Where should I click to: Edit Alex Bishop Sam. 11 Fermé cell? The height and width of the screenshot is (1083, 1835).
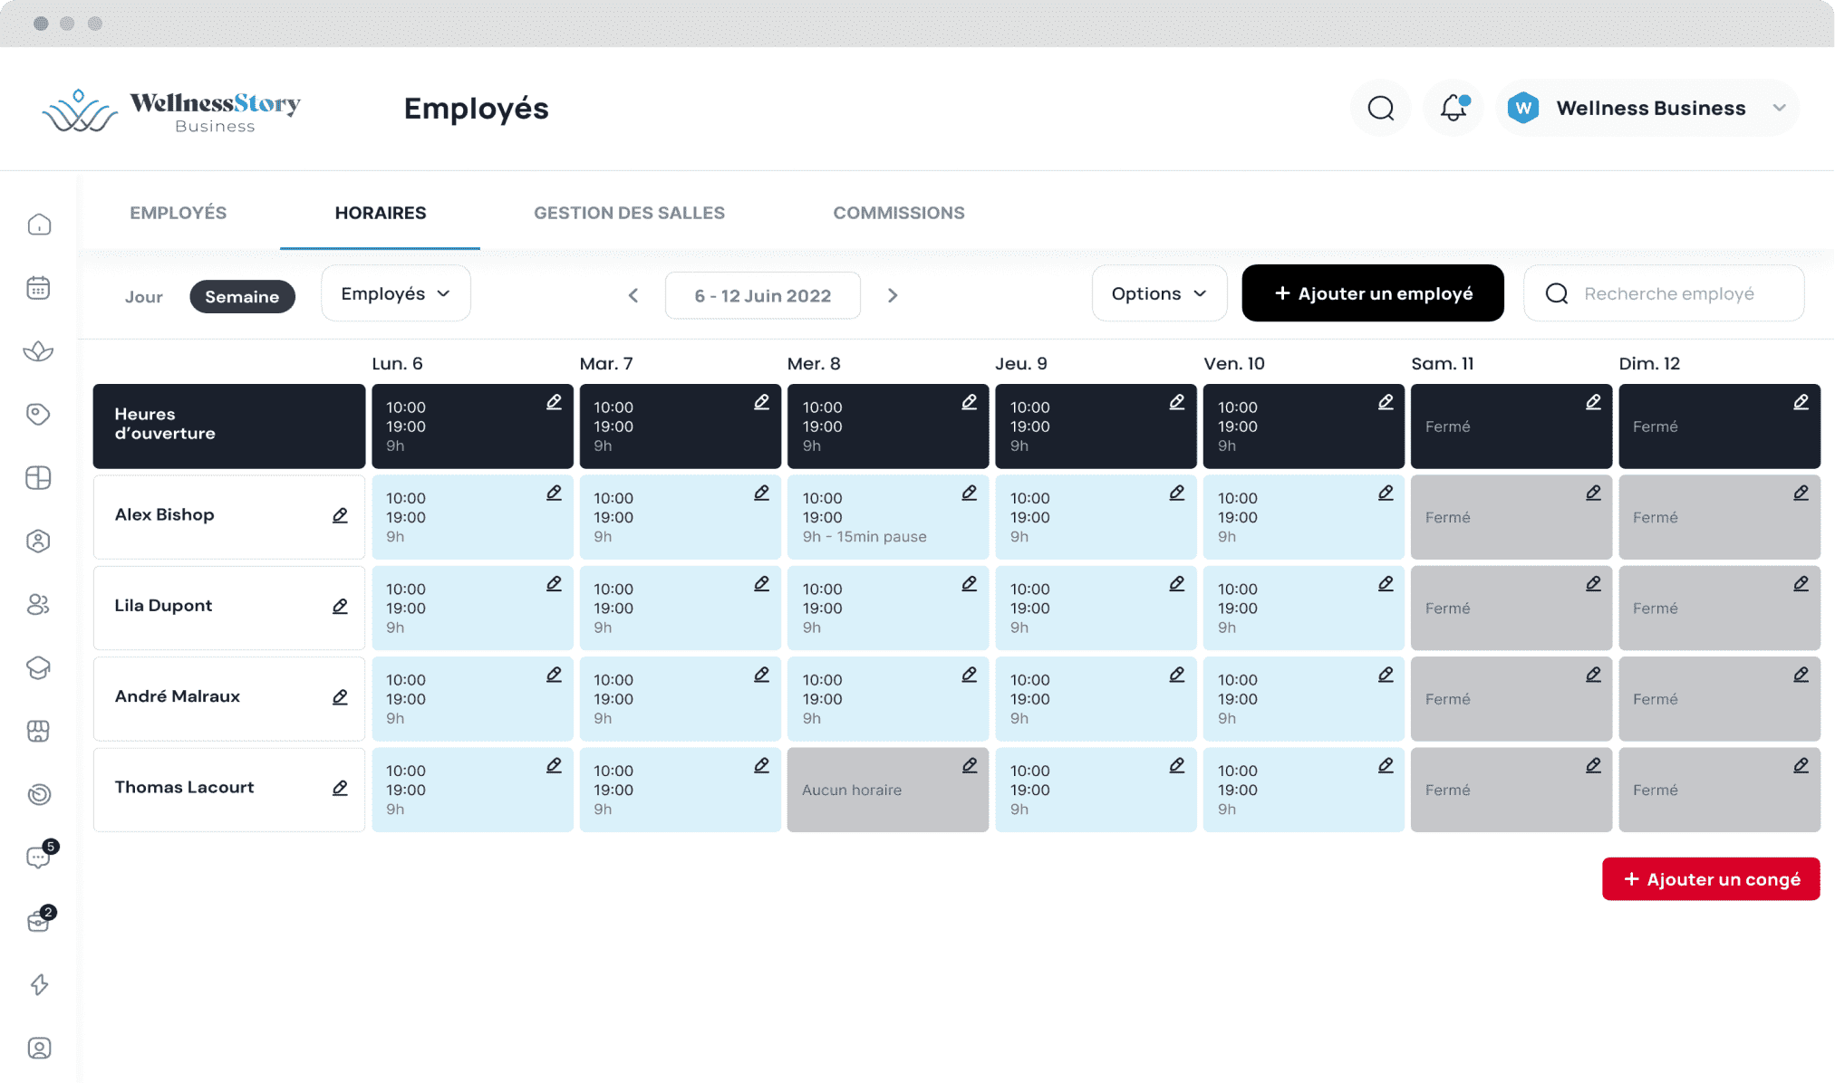(1593, 493)
